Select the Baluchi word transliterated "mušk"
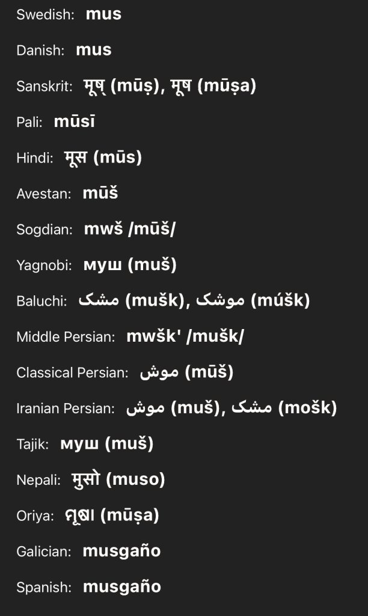This screenshot has width=368, height=616. [x=99, y=301]
